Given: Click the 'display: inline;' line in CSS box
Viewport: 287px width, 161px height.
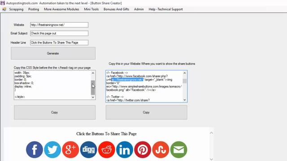Looking at the screenshot, I should tap(23, 86).
